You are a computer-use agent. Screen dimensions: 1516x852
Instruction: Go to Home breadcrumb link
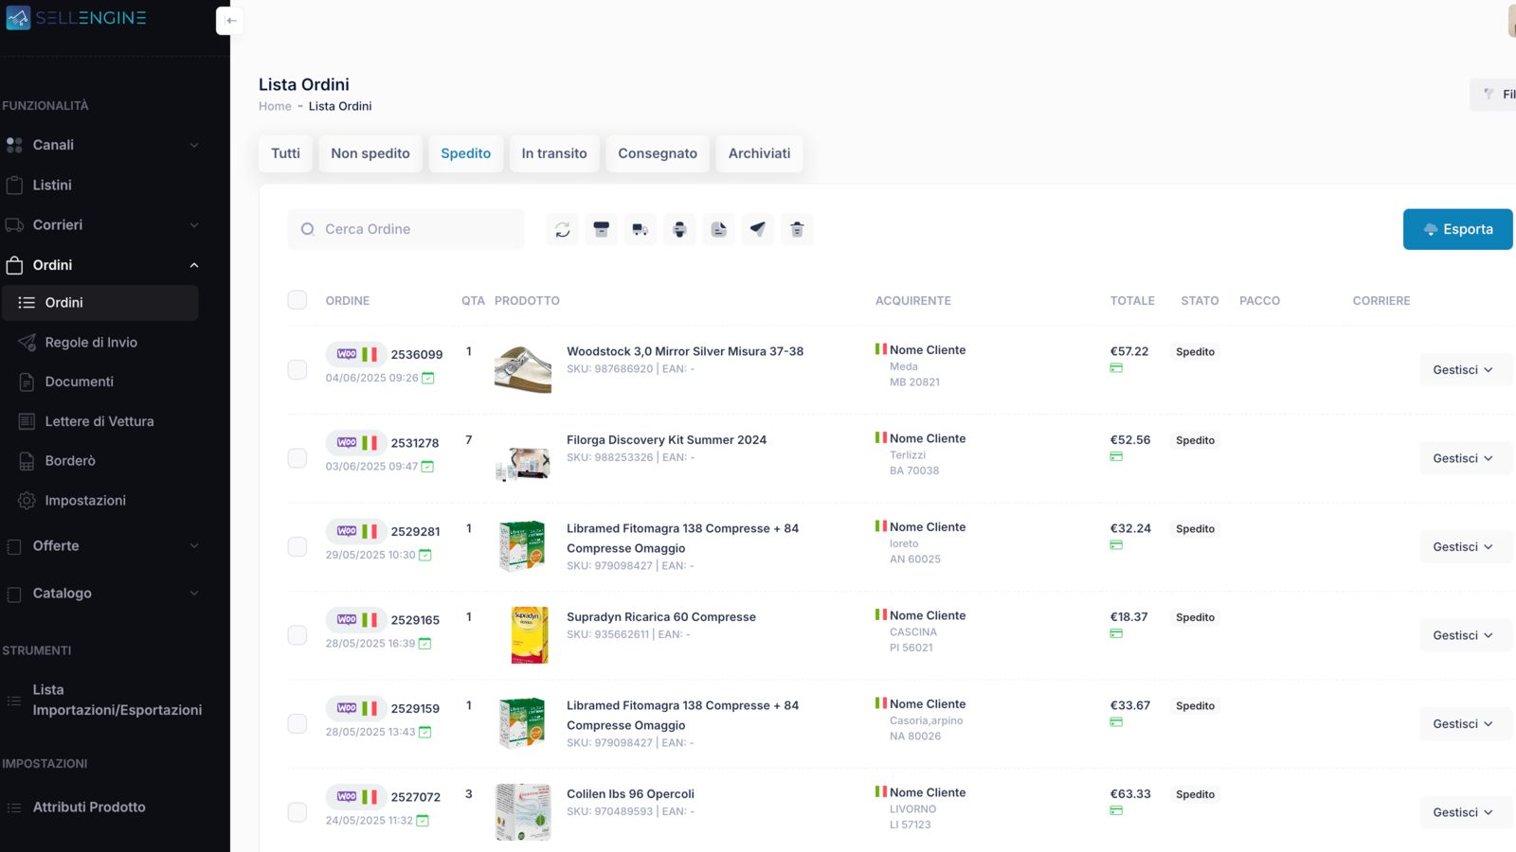tap(275, 106)
